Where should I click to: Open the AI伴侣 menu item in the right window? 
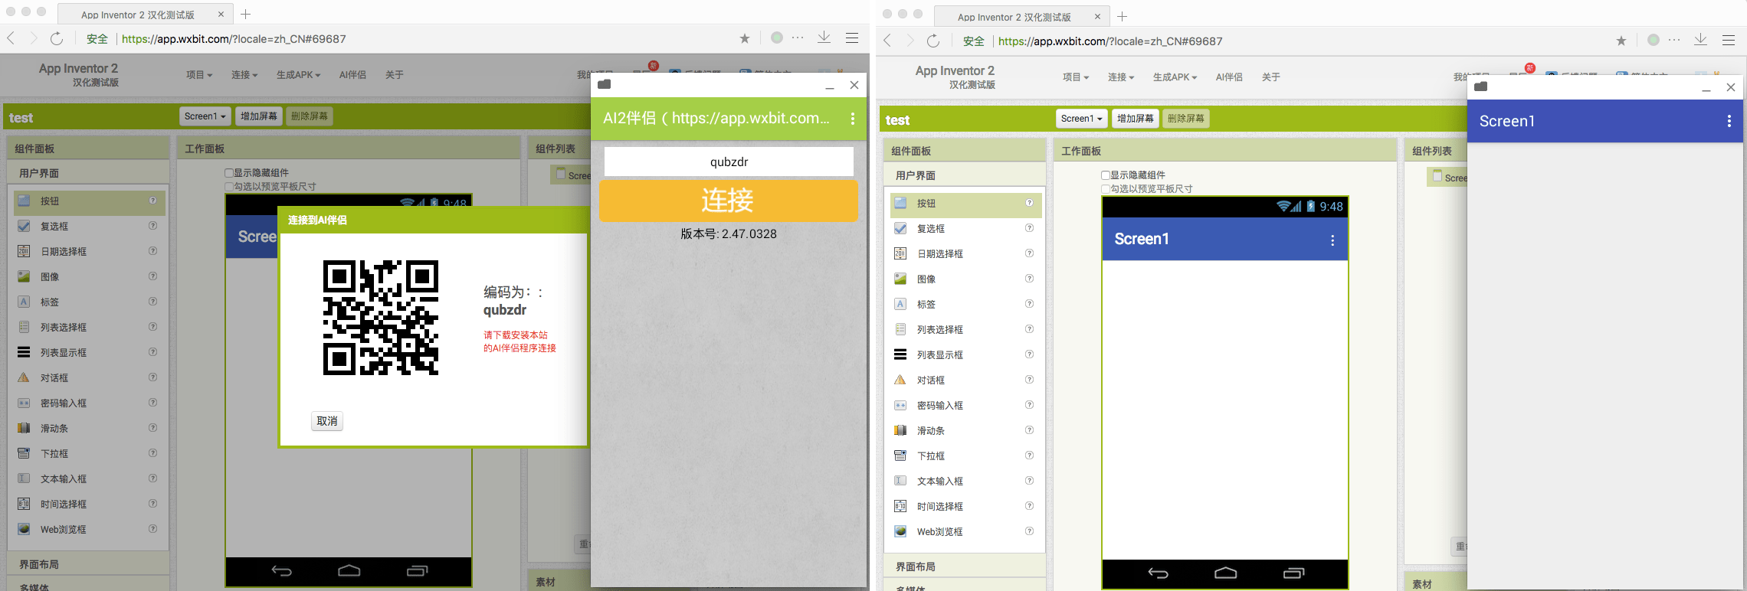[1229, 77]
